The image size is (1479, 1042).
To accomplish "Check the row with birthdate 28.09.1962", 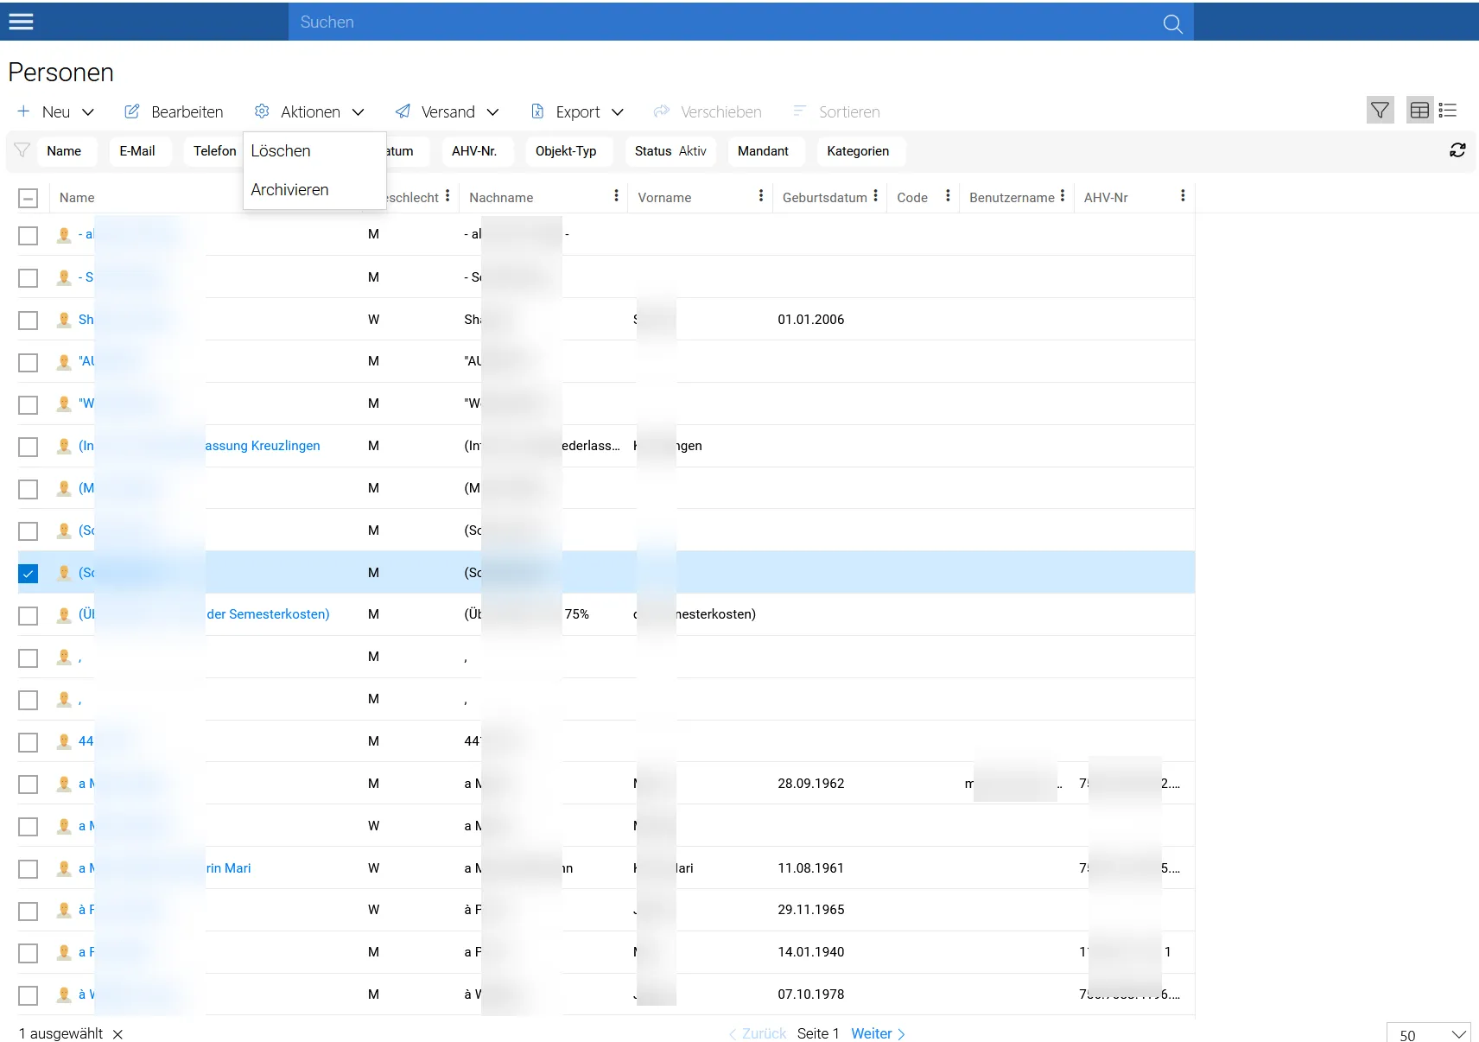I will pyautogui.click(x=28, y=784).
